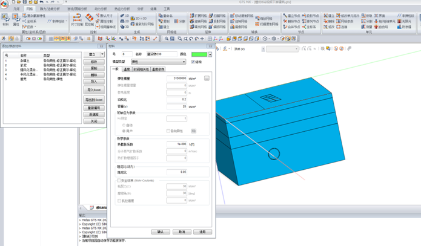This screenshot has height=246, width=421.
Task: Click the 1D mesh generation icon
Action: click(x=125, y=16)
